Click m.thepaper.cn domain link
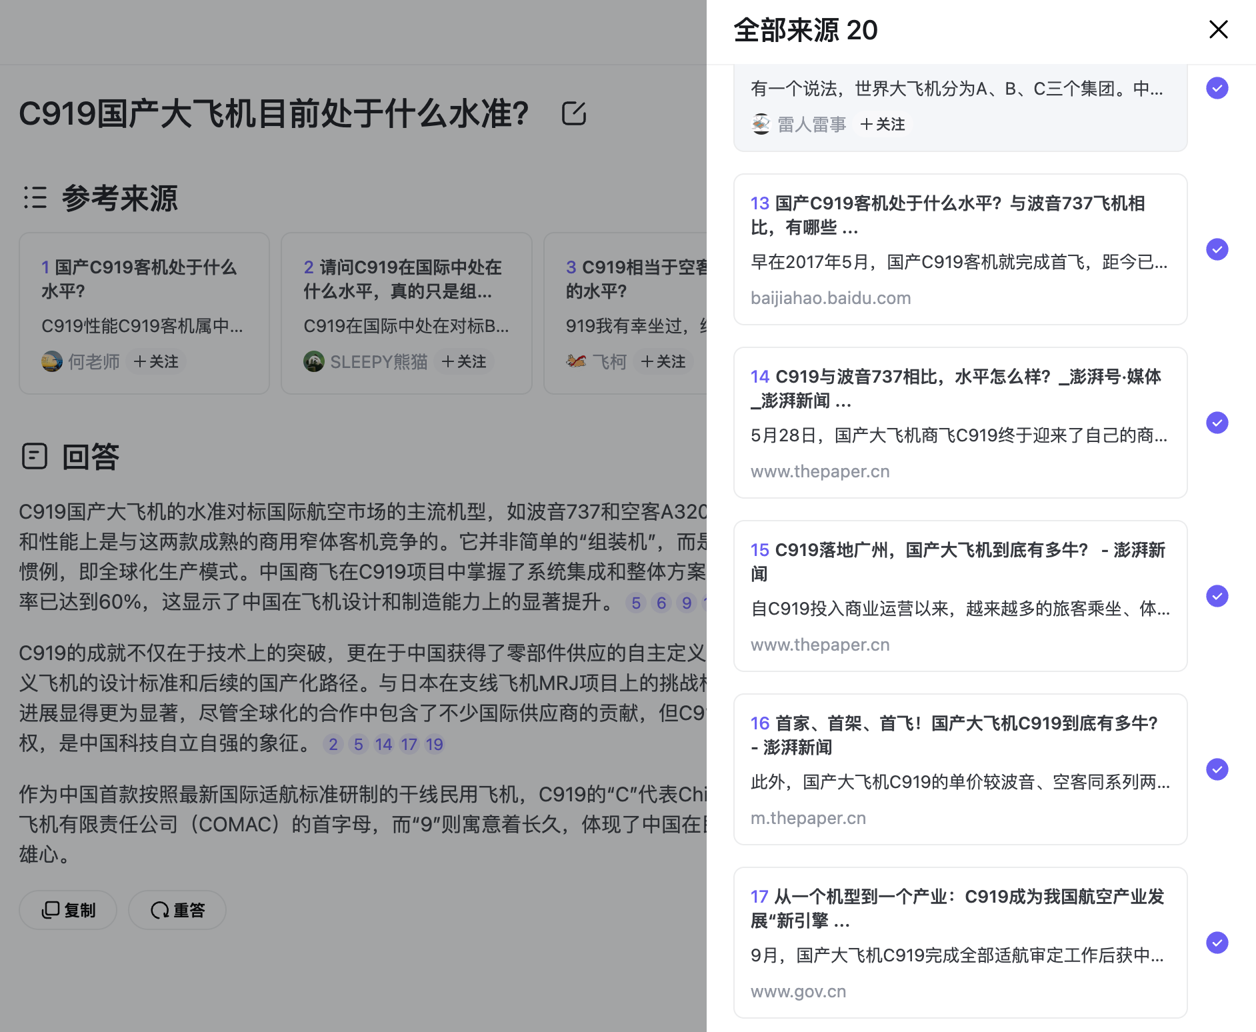 click(808, 818)
